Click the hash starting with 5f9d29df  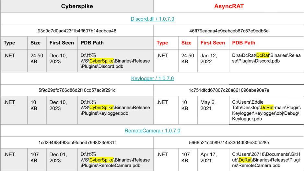pyautogui.click(x=77, y=90)
